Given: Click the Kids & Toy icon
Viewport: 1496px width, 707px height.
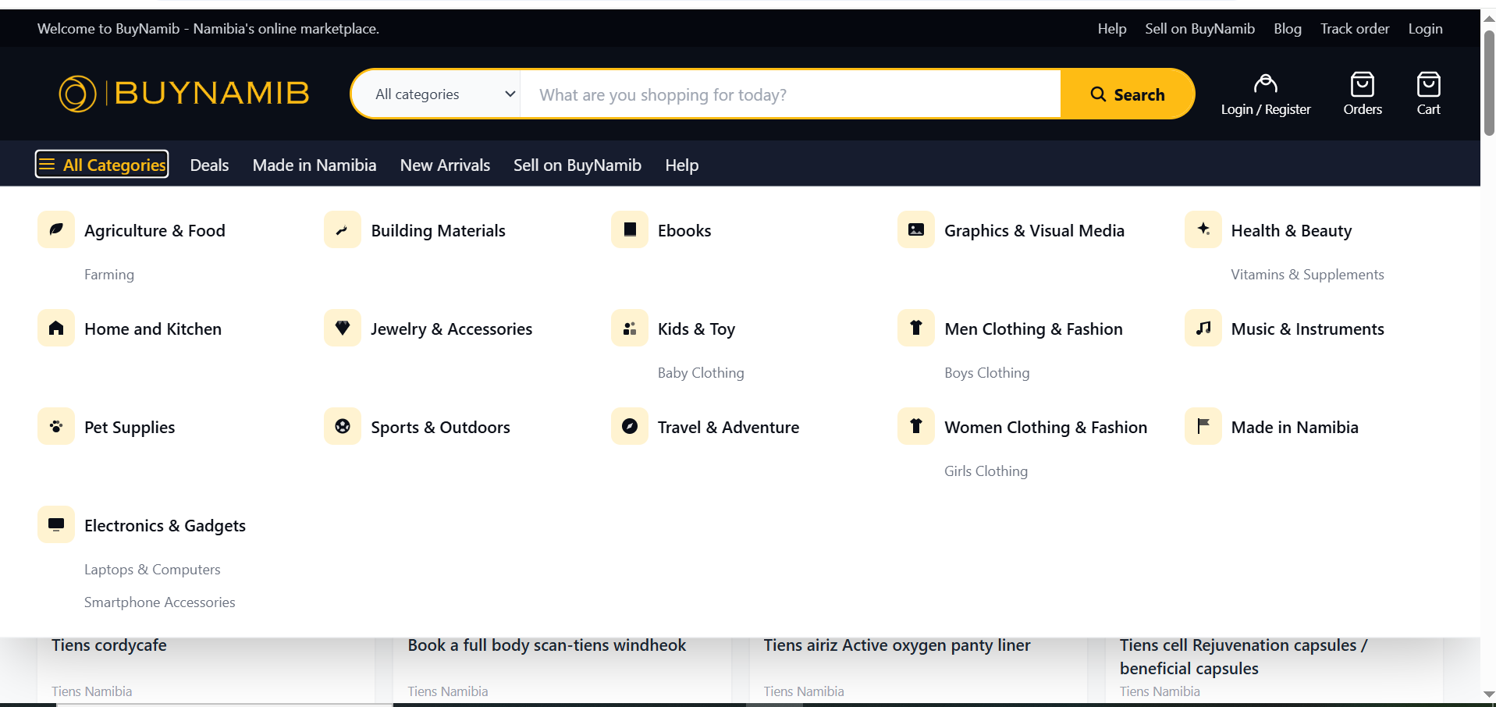Looking at the screenshot, I should click(630, 328).
